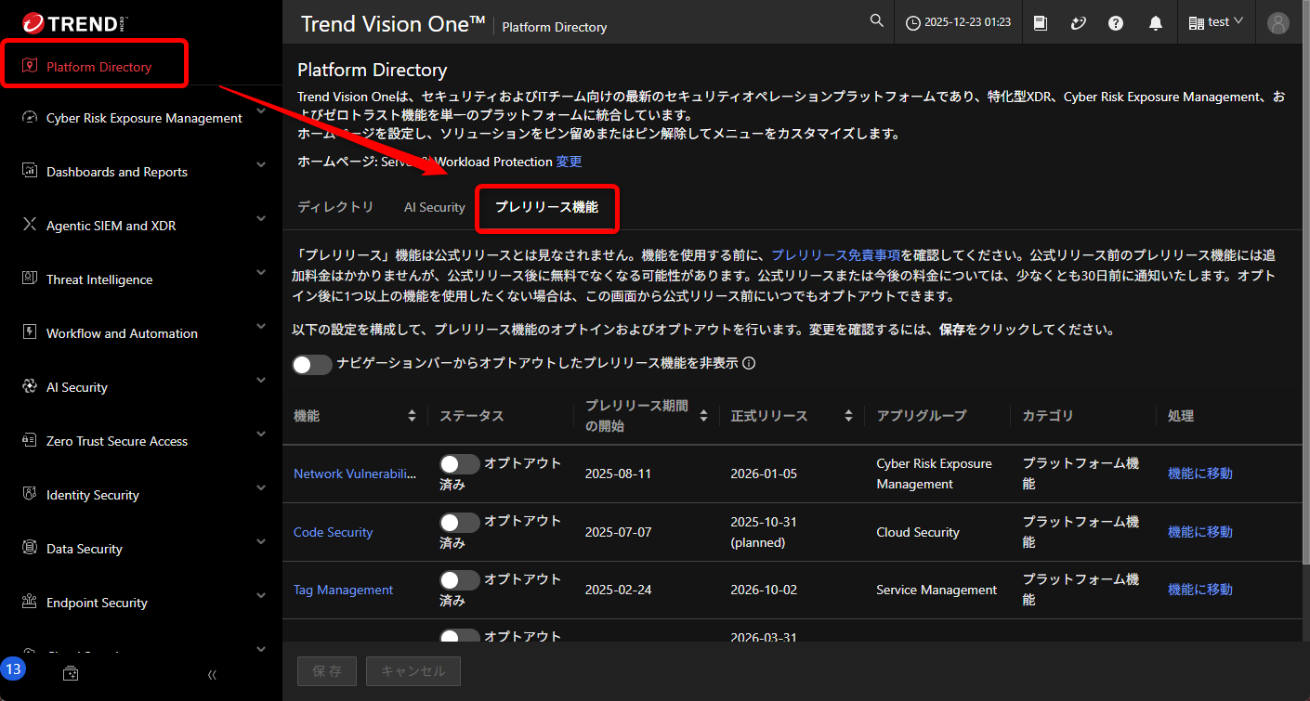
Task: Open the user account avatar icon
Action: 1278,22
